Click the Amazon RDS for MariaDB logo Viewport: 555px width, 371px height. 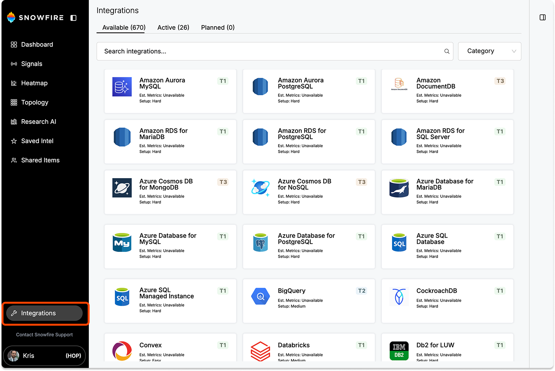(122, 137)
